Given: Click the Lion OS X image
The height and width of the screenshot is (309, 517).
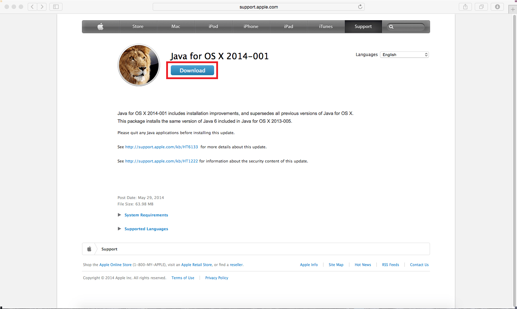Looking at the screenshot, I should [139, 65].
